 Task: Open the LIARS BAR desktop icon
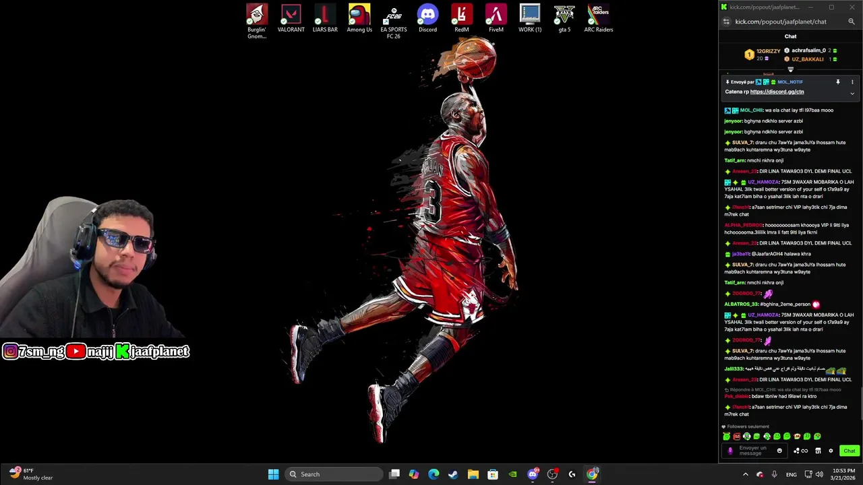tap(325, 18)
